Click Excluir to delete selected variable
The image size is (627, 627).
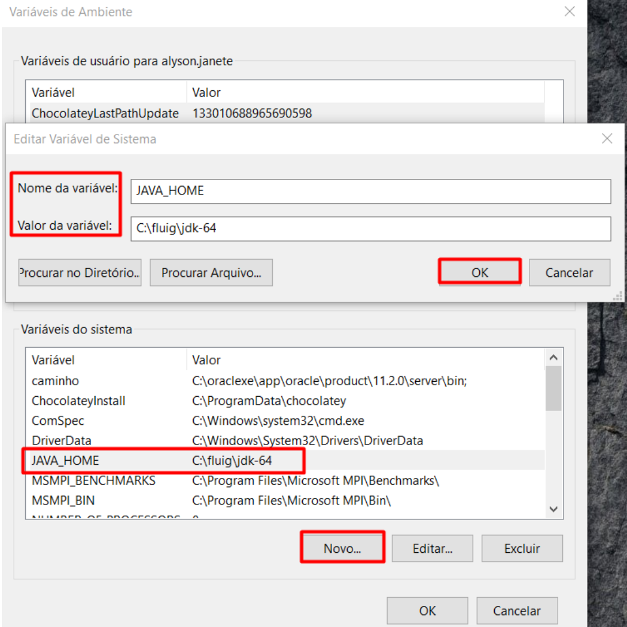tap(522, 547)
